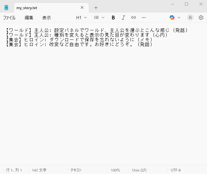
Task: Toggle italic formatting
Action: pyautogui.click(x=124, y=18)
